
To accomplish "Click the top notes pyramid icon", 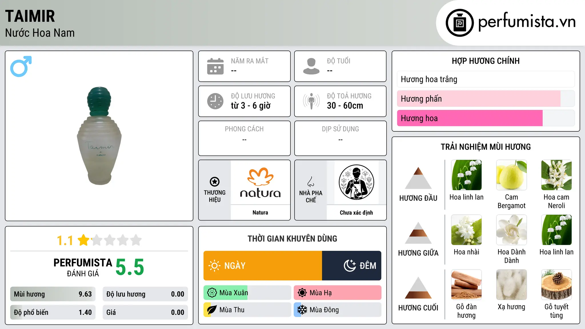I will pos(418,178).
